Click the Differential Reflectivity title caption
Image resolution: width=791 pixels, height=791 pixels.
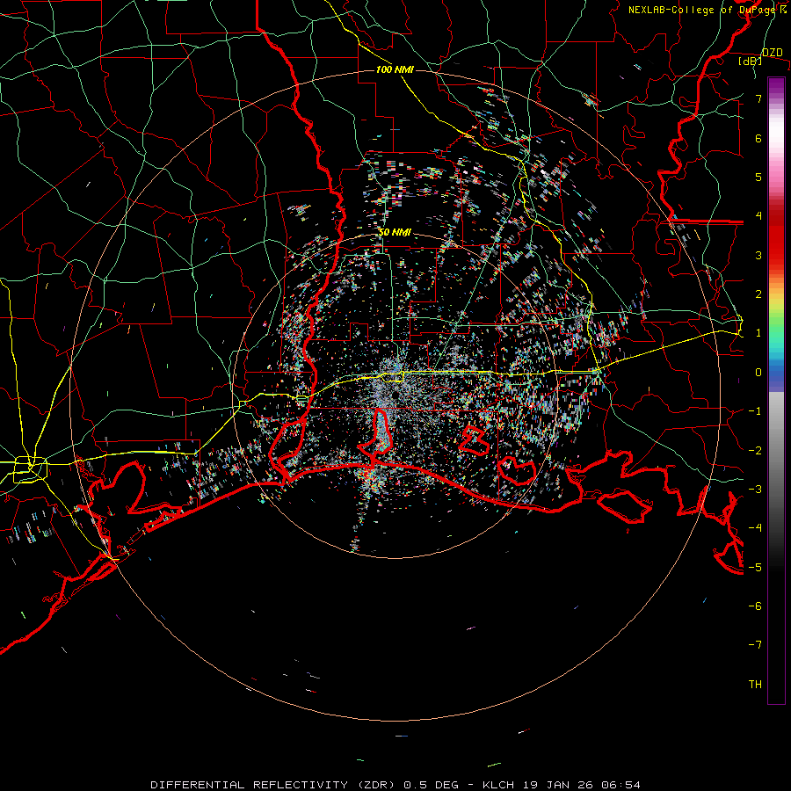click(x=395, y=785)
